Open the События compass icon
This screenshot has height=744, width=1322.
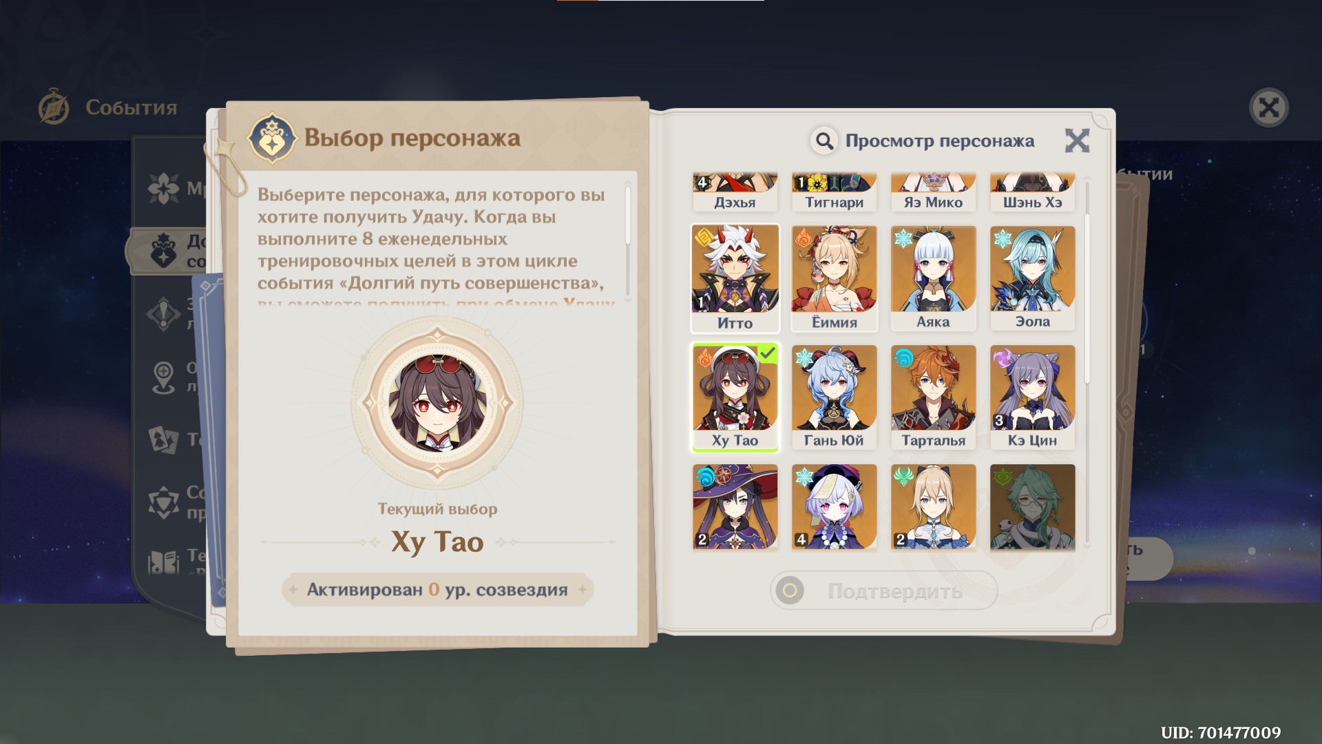coord(54,107)
